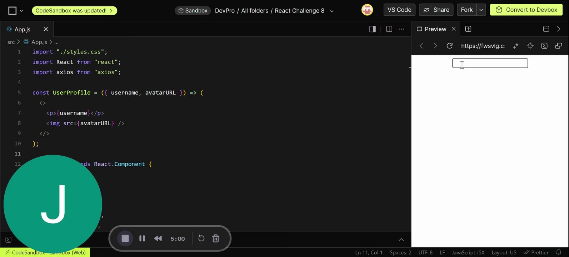Viewport: 569px width, 257px height.
Task: Click the React Challenge 8 title
Action: click(x=299, y=11)
